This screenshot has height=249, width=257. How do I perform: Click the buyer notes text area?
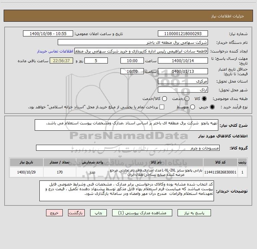[126, 191]
